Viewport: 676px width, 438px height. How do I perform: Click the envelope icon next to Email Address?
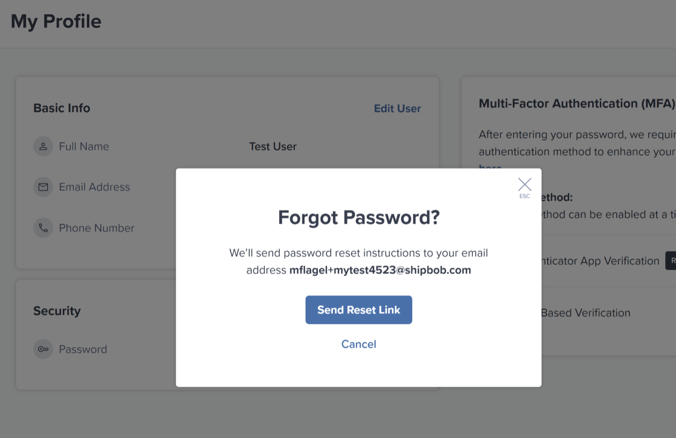coord(43,186)
